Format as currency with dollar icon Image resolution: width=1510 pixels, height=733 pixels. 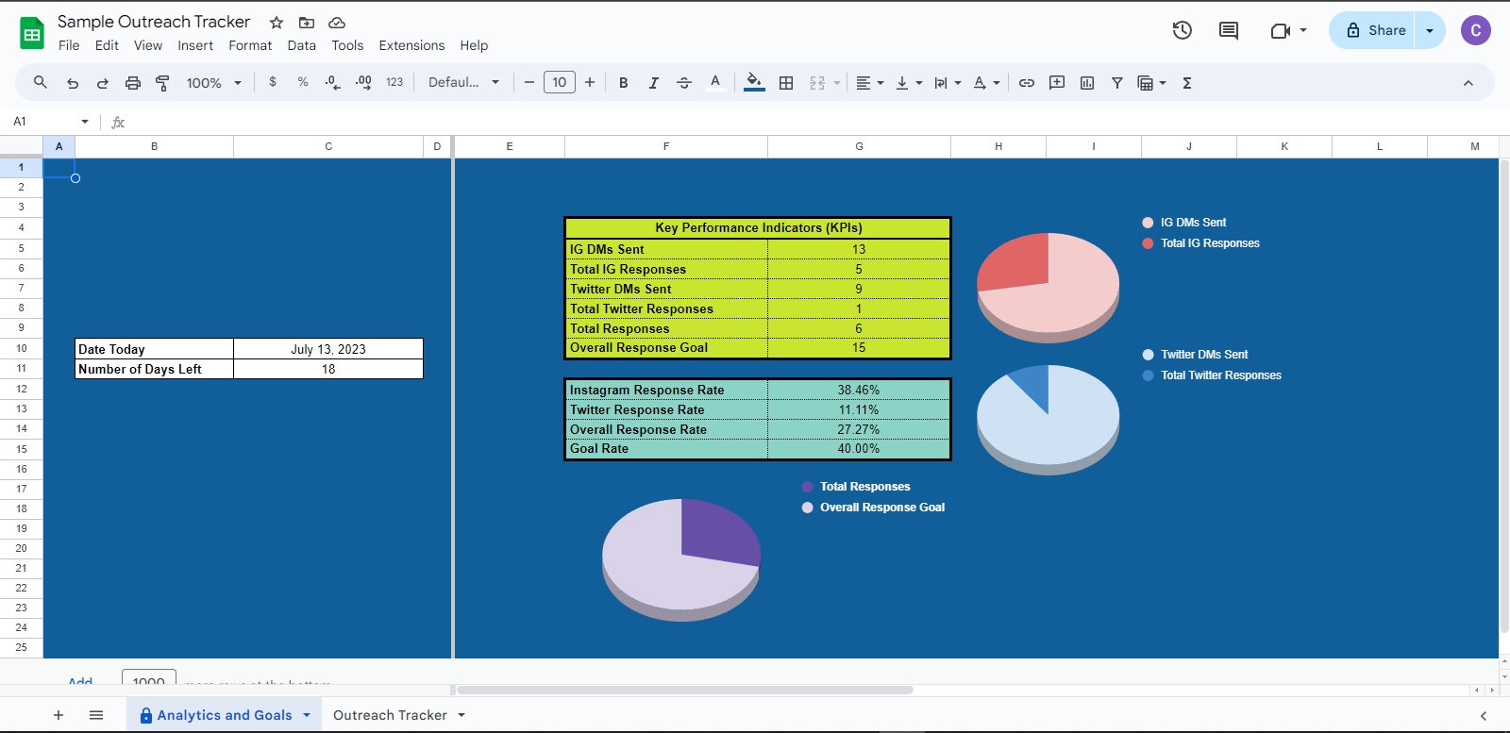(273, 82)
